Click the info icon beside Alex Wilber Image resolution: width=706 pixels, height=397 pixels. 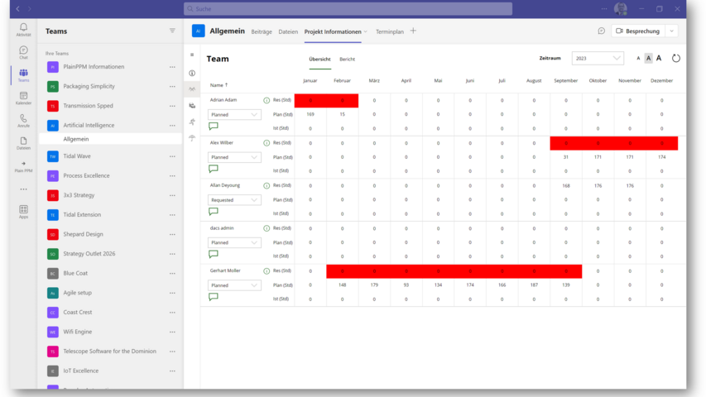coord(267,143)
